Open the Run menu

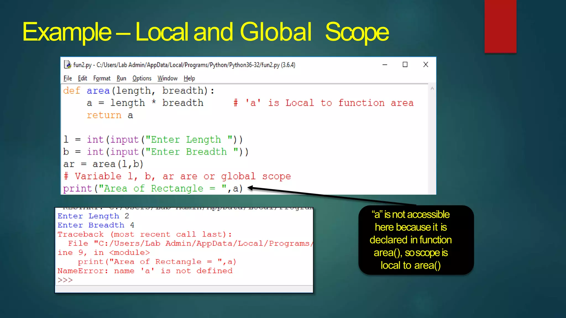pos(121,78)
